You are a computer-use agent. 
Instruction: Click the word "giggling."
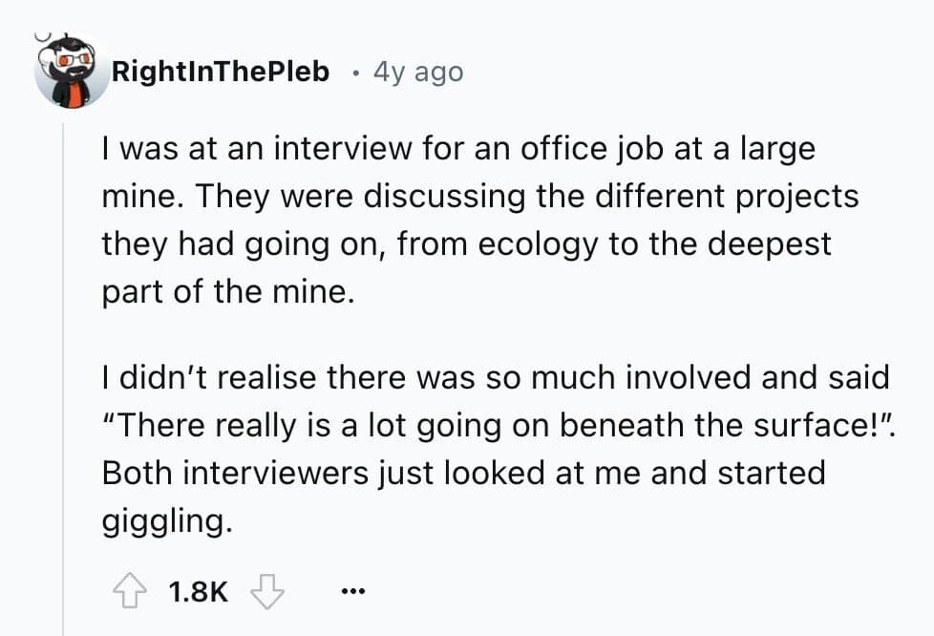pos(166,520)
